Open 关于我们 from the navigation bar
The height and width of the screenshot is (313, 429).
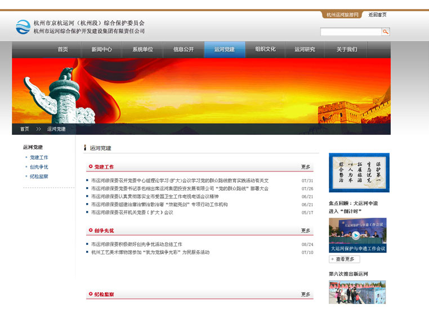pyautogui.click(x=346, y=50)
